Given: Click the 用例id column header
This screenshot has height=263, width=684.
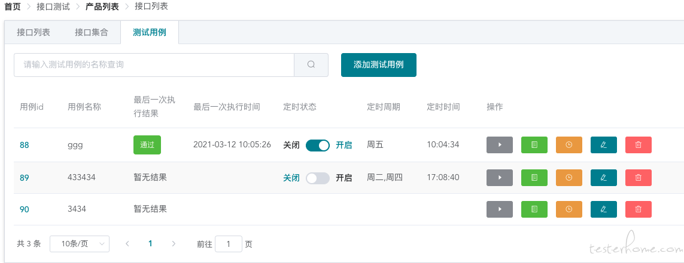Looking at the screenshot, I should 32,107.
